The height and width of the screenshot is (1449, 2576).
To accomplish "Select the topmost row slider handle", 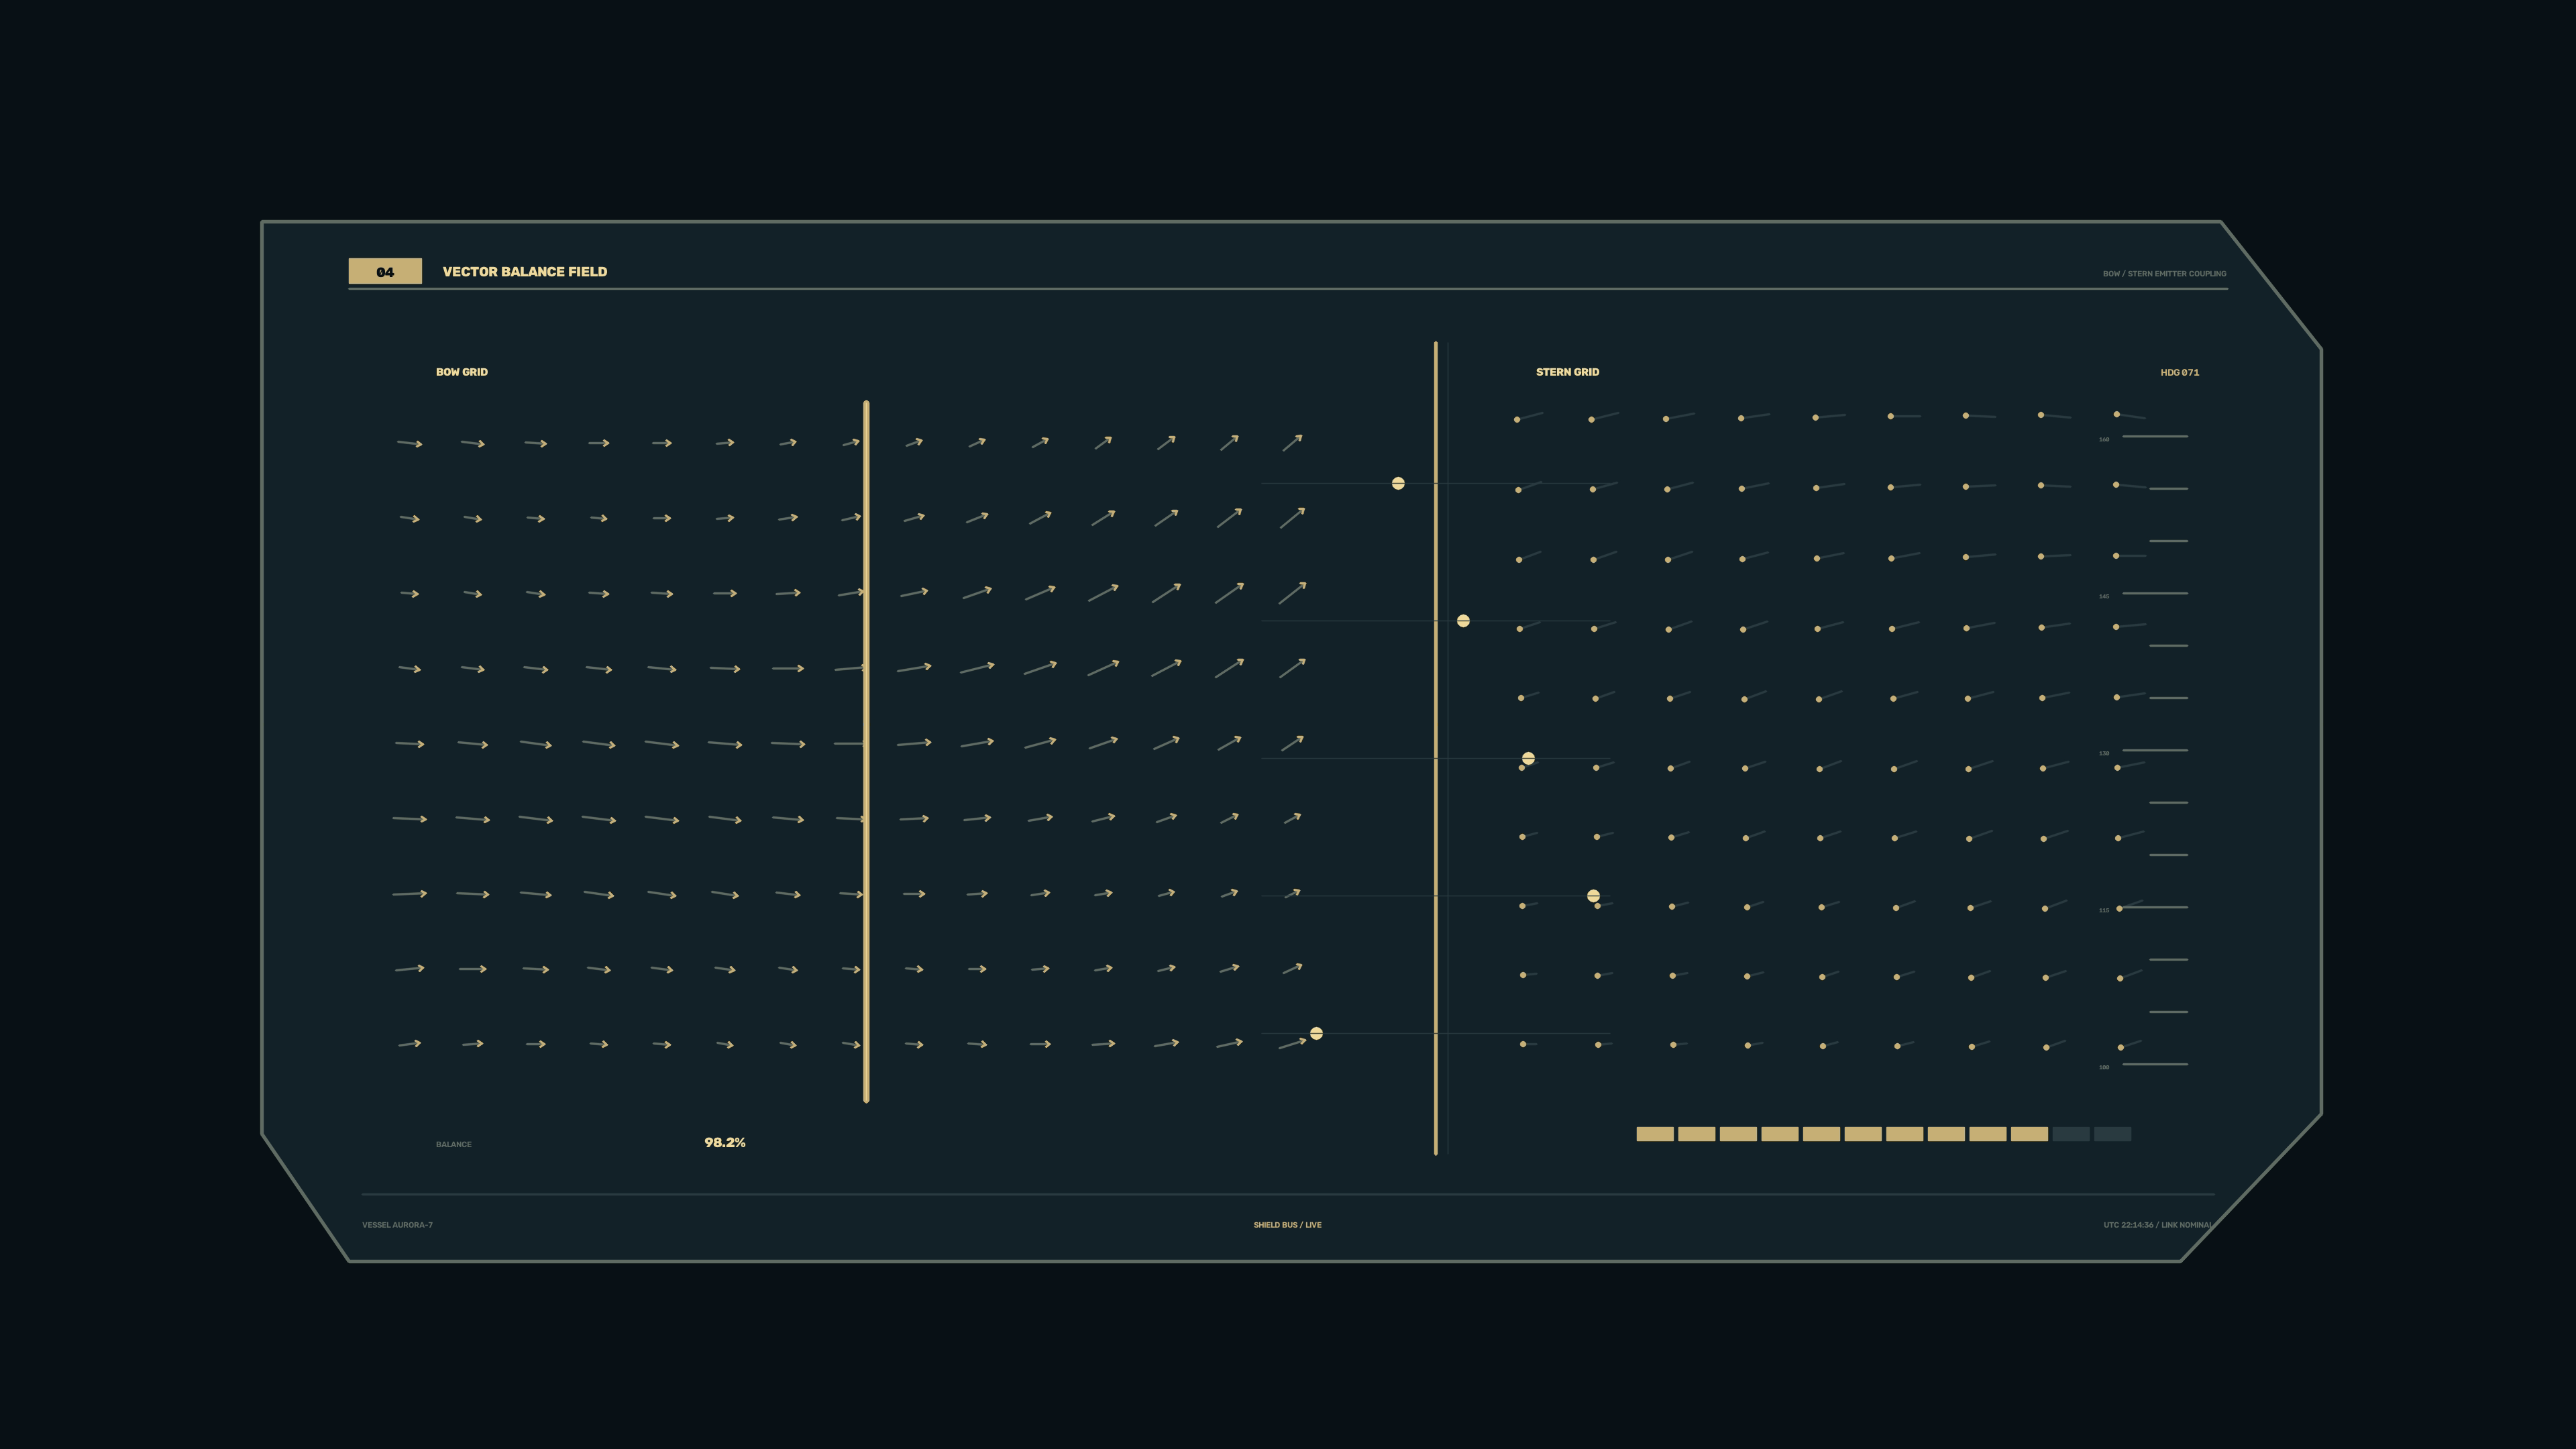I will [1398, 483].
